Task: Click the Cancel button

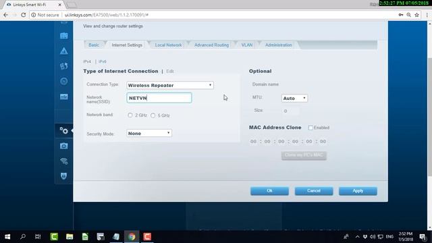Action: pyautogui.click(x=314, y=191)
